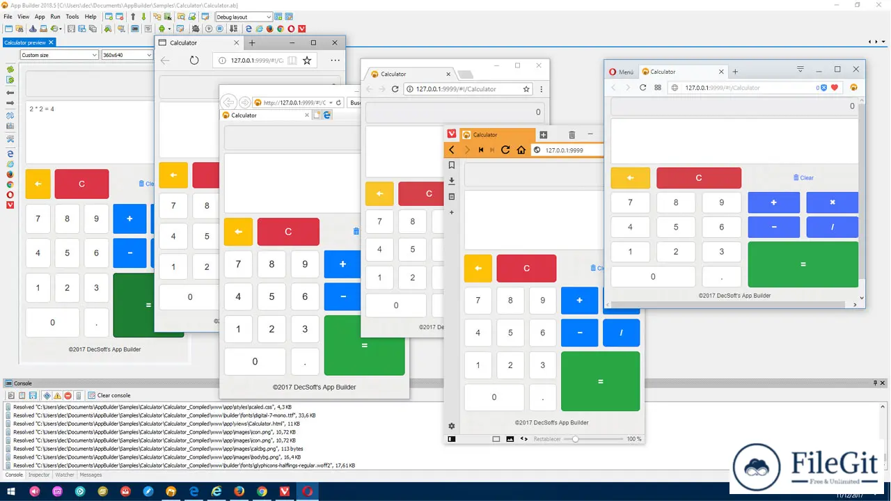Click the yellow backspace button in Vivaldi calculator

[478, 269]
